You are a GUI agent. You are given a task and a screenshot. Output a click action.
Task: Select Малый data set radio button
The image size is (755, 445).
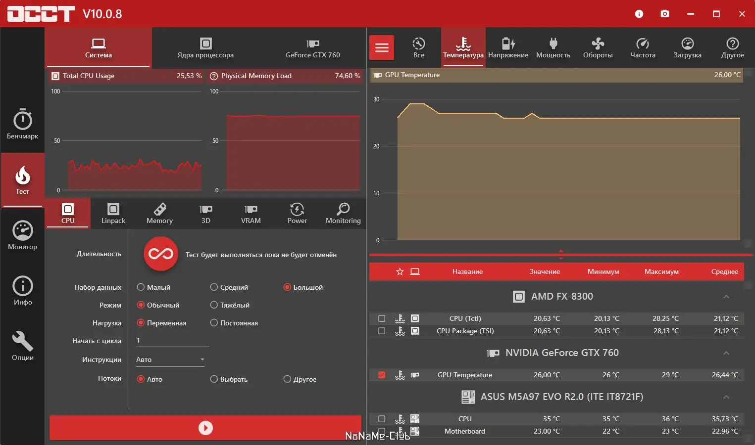[x=153, y=287]
